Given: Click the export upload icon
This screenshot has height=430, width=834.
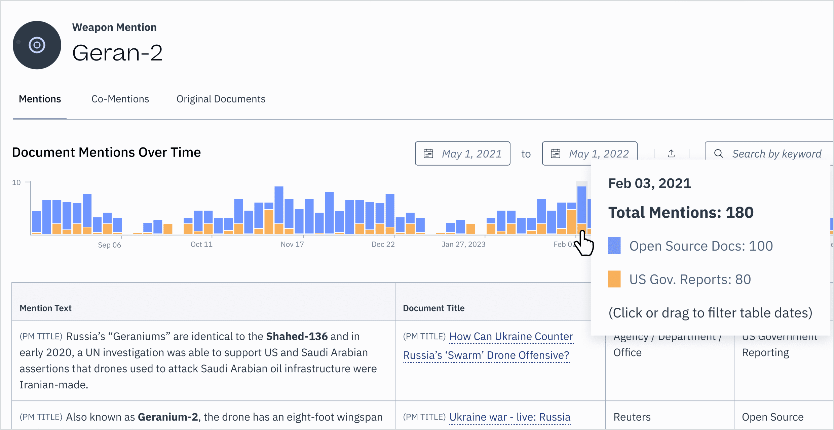Looking at the screenshot, I should point(671,154).
